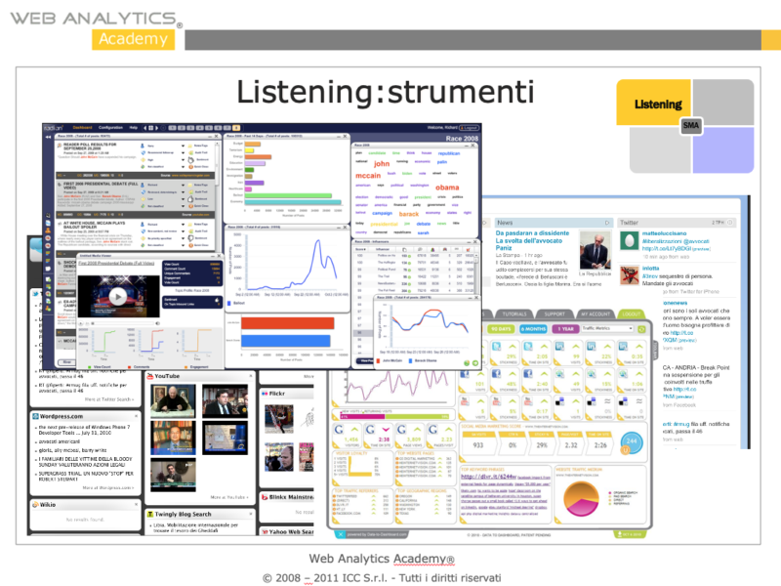The image size is (781, 586).
Task: Select the 6 MONTHS range button
Action: coord(533,329)
